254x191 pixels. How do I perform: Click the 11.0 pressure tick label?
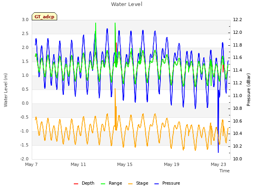pyautogui.click(x=237, y=95)
